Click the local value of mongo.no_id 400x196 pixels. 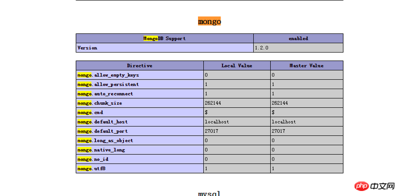tap(236, 159)
